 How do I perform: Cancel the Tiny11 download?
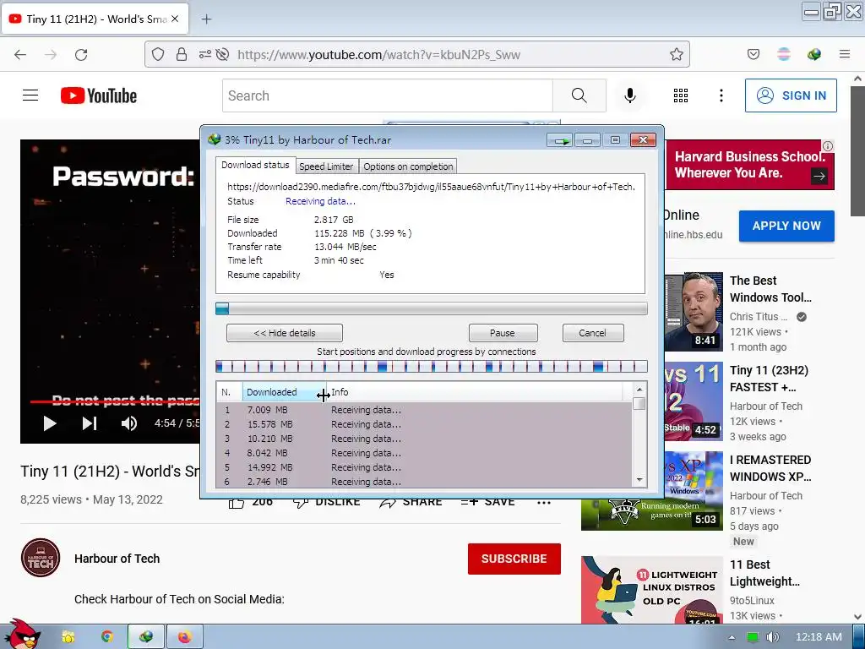click(x=592, y=333)
